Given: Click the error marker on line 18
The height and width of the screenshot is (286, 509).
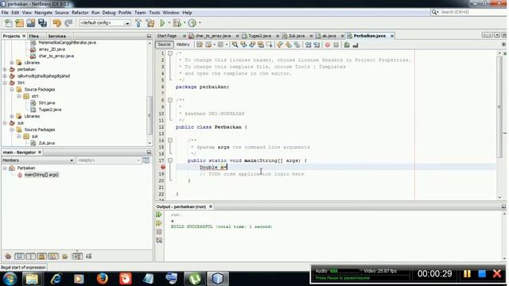Looking at the screenshot, I should pos(162,167).
